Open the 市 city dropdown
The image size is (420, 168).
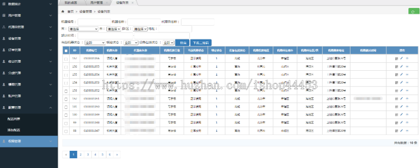click(114, 29)
